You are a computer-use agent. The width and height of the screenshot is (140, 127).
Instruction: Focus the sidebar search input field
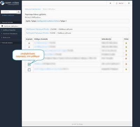9,12
